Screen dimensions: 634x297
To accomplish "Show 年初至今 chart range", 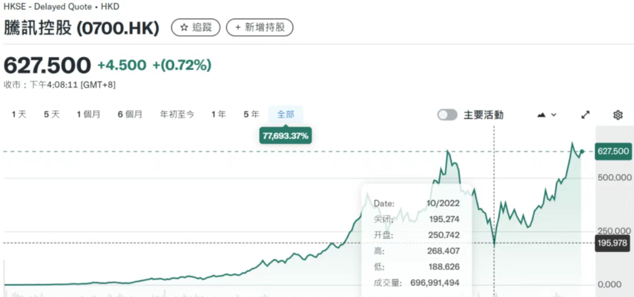I will 177,114.
